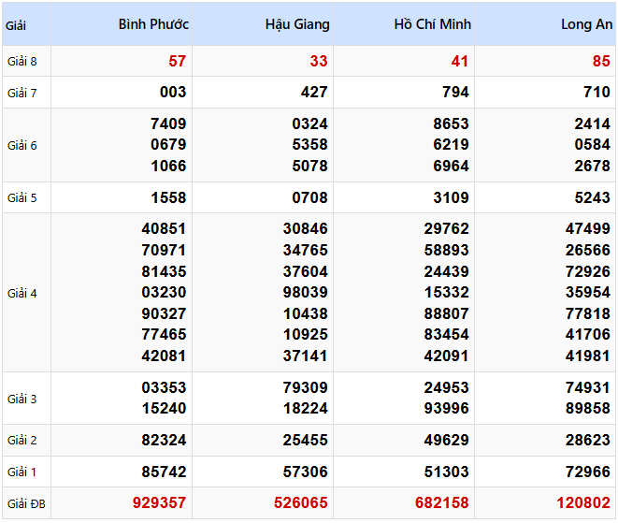Image resolution: width=618 pixels, height=523 pixels.
Task: Click special prize number 929357
Action: (159, 503)
